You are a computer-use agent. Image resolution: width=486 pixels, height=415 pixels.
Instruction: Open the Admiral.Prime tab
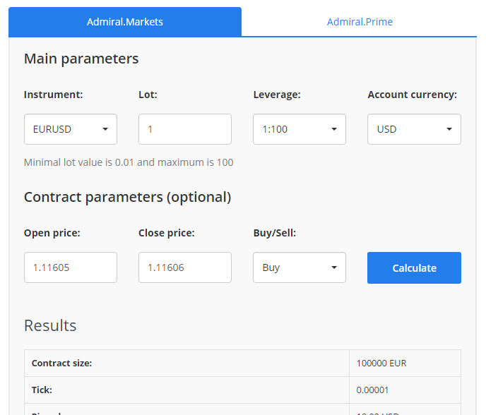(x=360, y=22)
